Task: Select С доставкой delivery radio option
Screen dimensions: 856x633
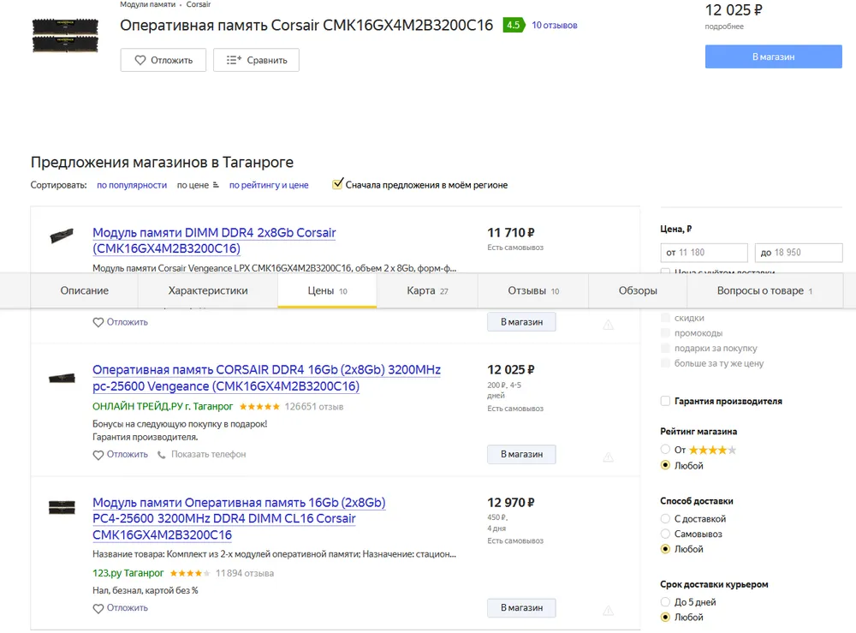Action: tap(666, 519)
